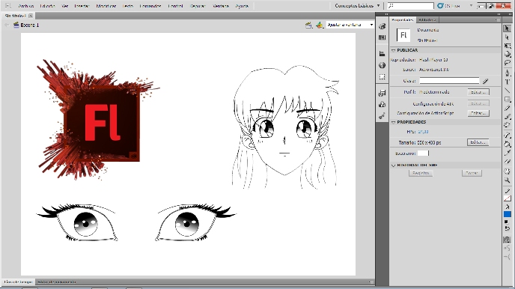Select the Line tool
This screenshot has height=289, width=515.
coord(507,91)
